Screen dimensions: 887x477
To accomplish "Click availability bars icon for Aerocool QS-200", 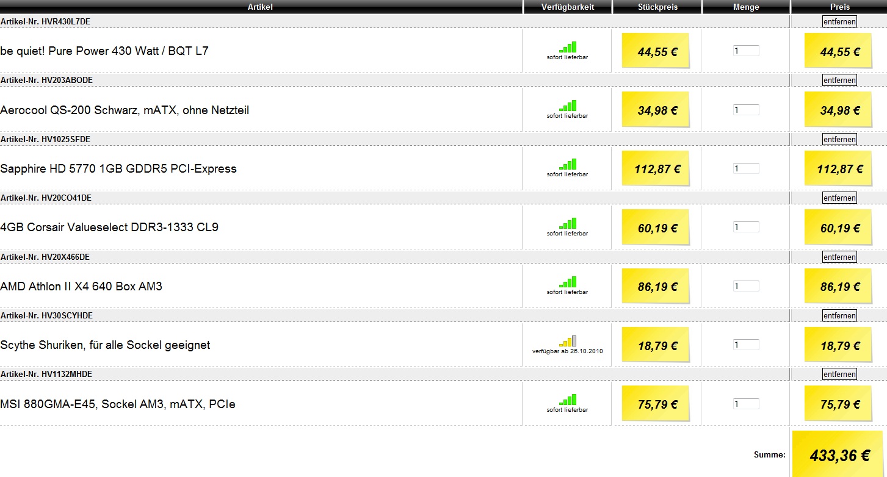I will (568, 106).
